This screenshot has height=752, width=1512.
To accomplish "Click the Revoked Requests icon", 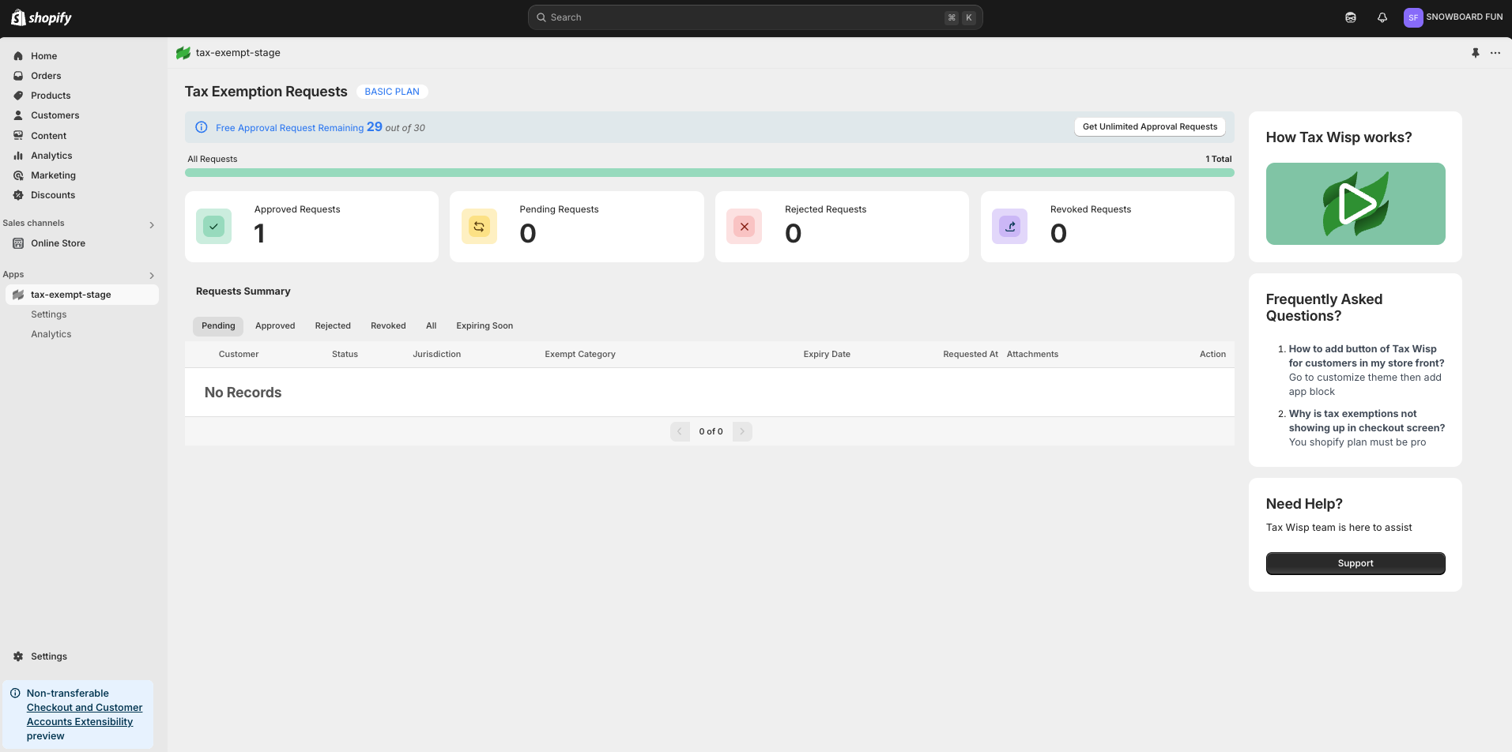I will [x=1010, y=227].
